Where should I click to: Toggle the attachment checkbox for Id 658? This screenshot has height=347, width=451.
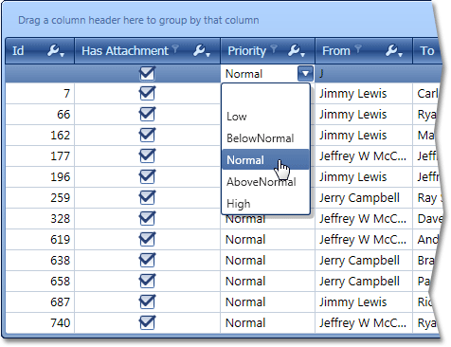point(147,281)
